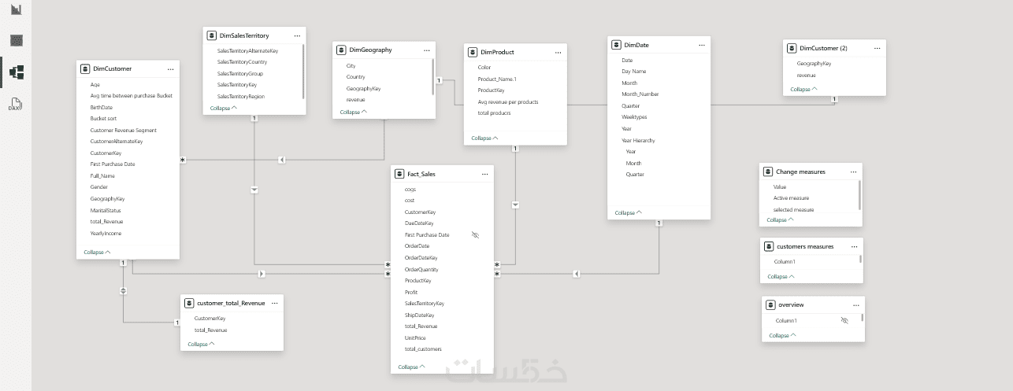Toggle hidden eye on First Purchase Date field
This screenshot has width=1013, height=391.
pyautogui.click(x=475, y=235)
